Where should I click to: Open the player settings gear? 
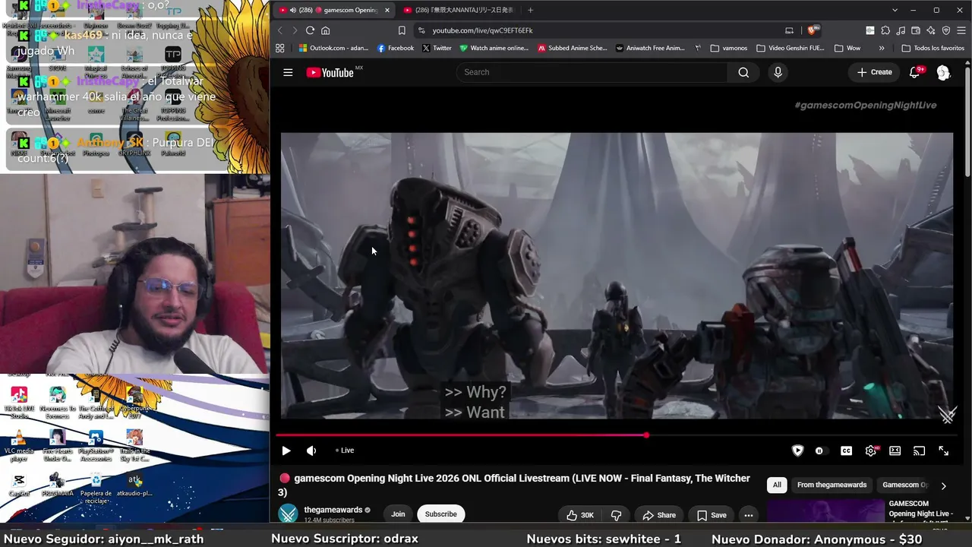[871, 451]
